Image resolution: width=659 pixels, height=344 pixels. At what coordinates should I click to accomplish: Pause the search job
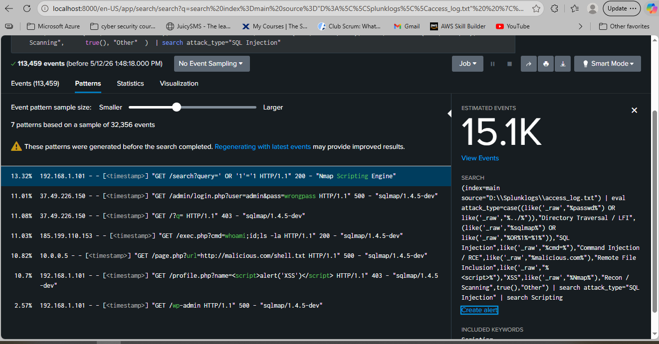point(493,64)
